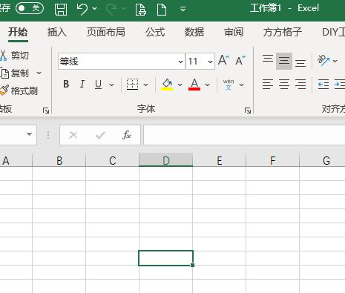Apply the red font color
This screenshot has height=293, width=345.
coord(194,85)
